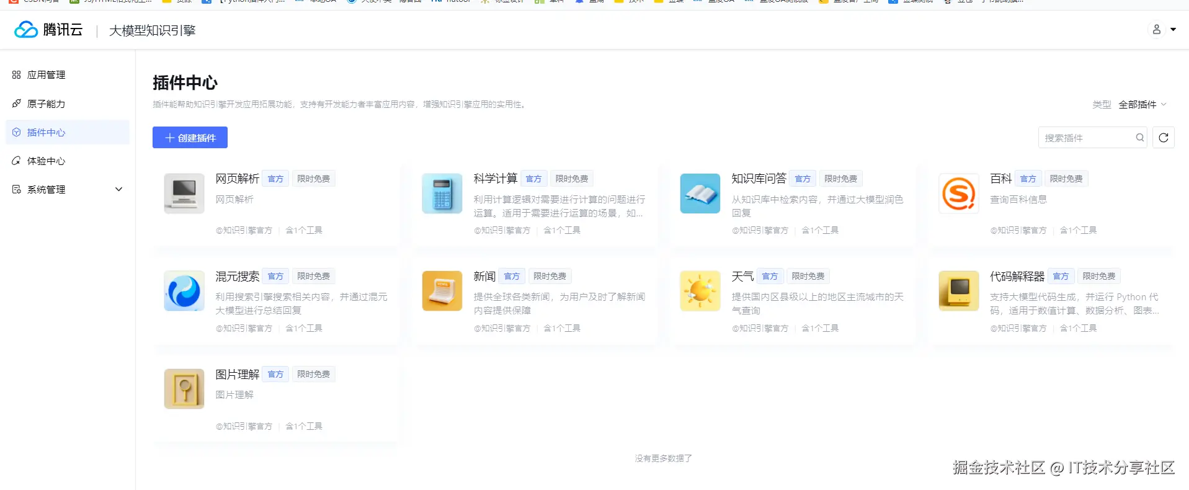Refresh the plugin list
This screenshot has height=490, width=1189.
(x=1164, y=138)
